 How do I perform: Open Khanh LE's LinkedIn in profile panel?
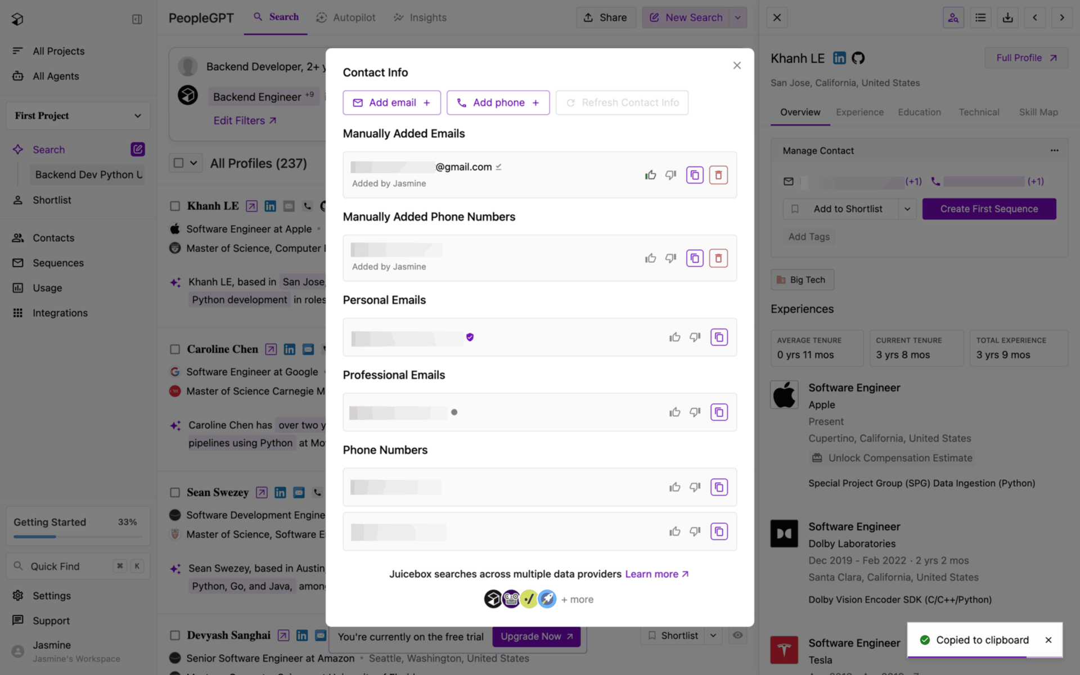[x=839, y=58]
